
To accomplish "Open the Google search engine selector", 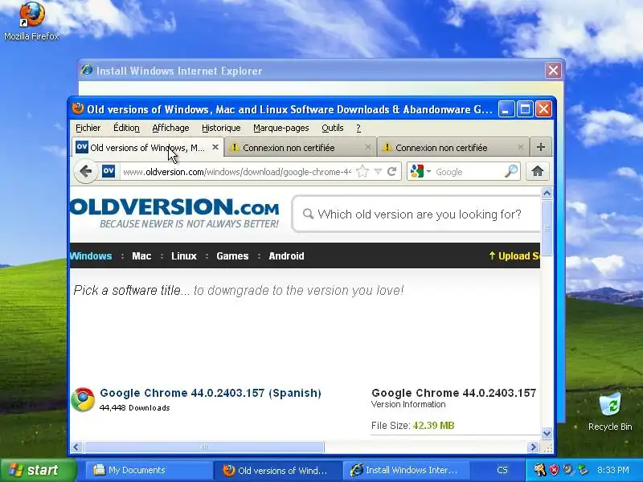I will click(420, 171).
